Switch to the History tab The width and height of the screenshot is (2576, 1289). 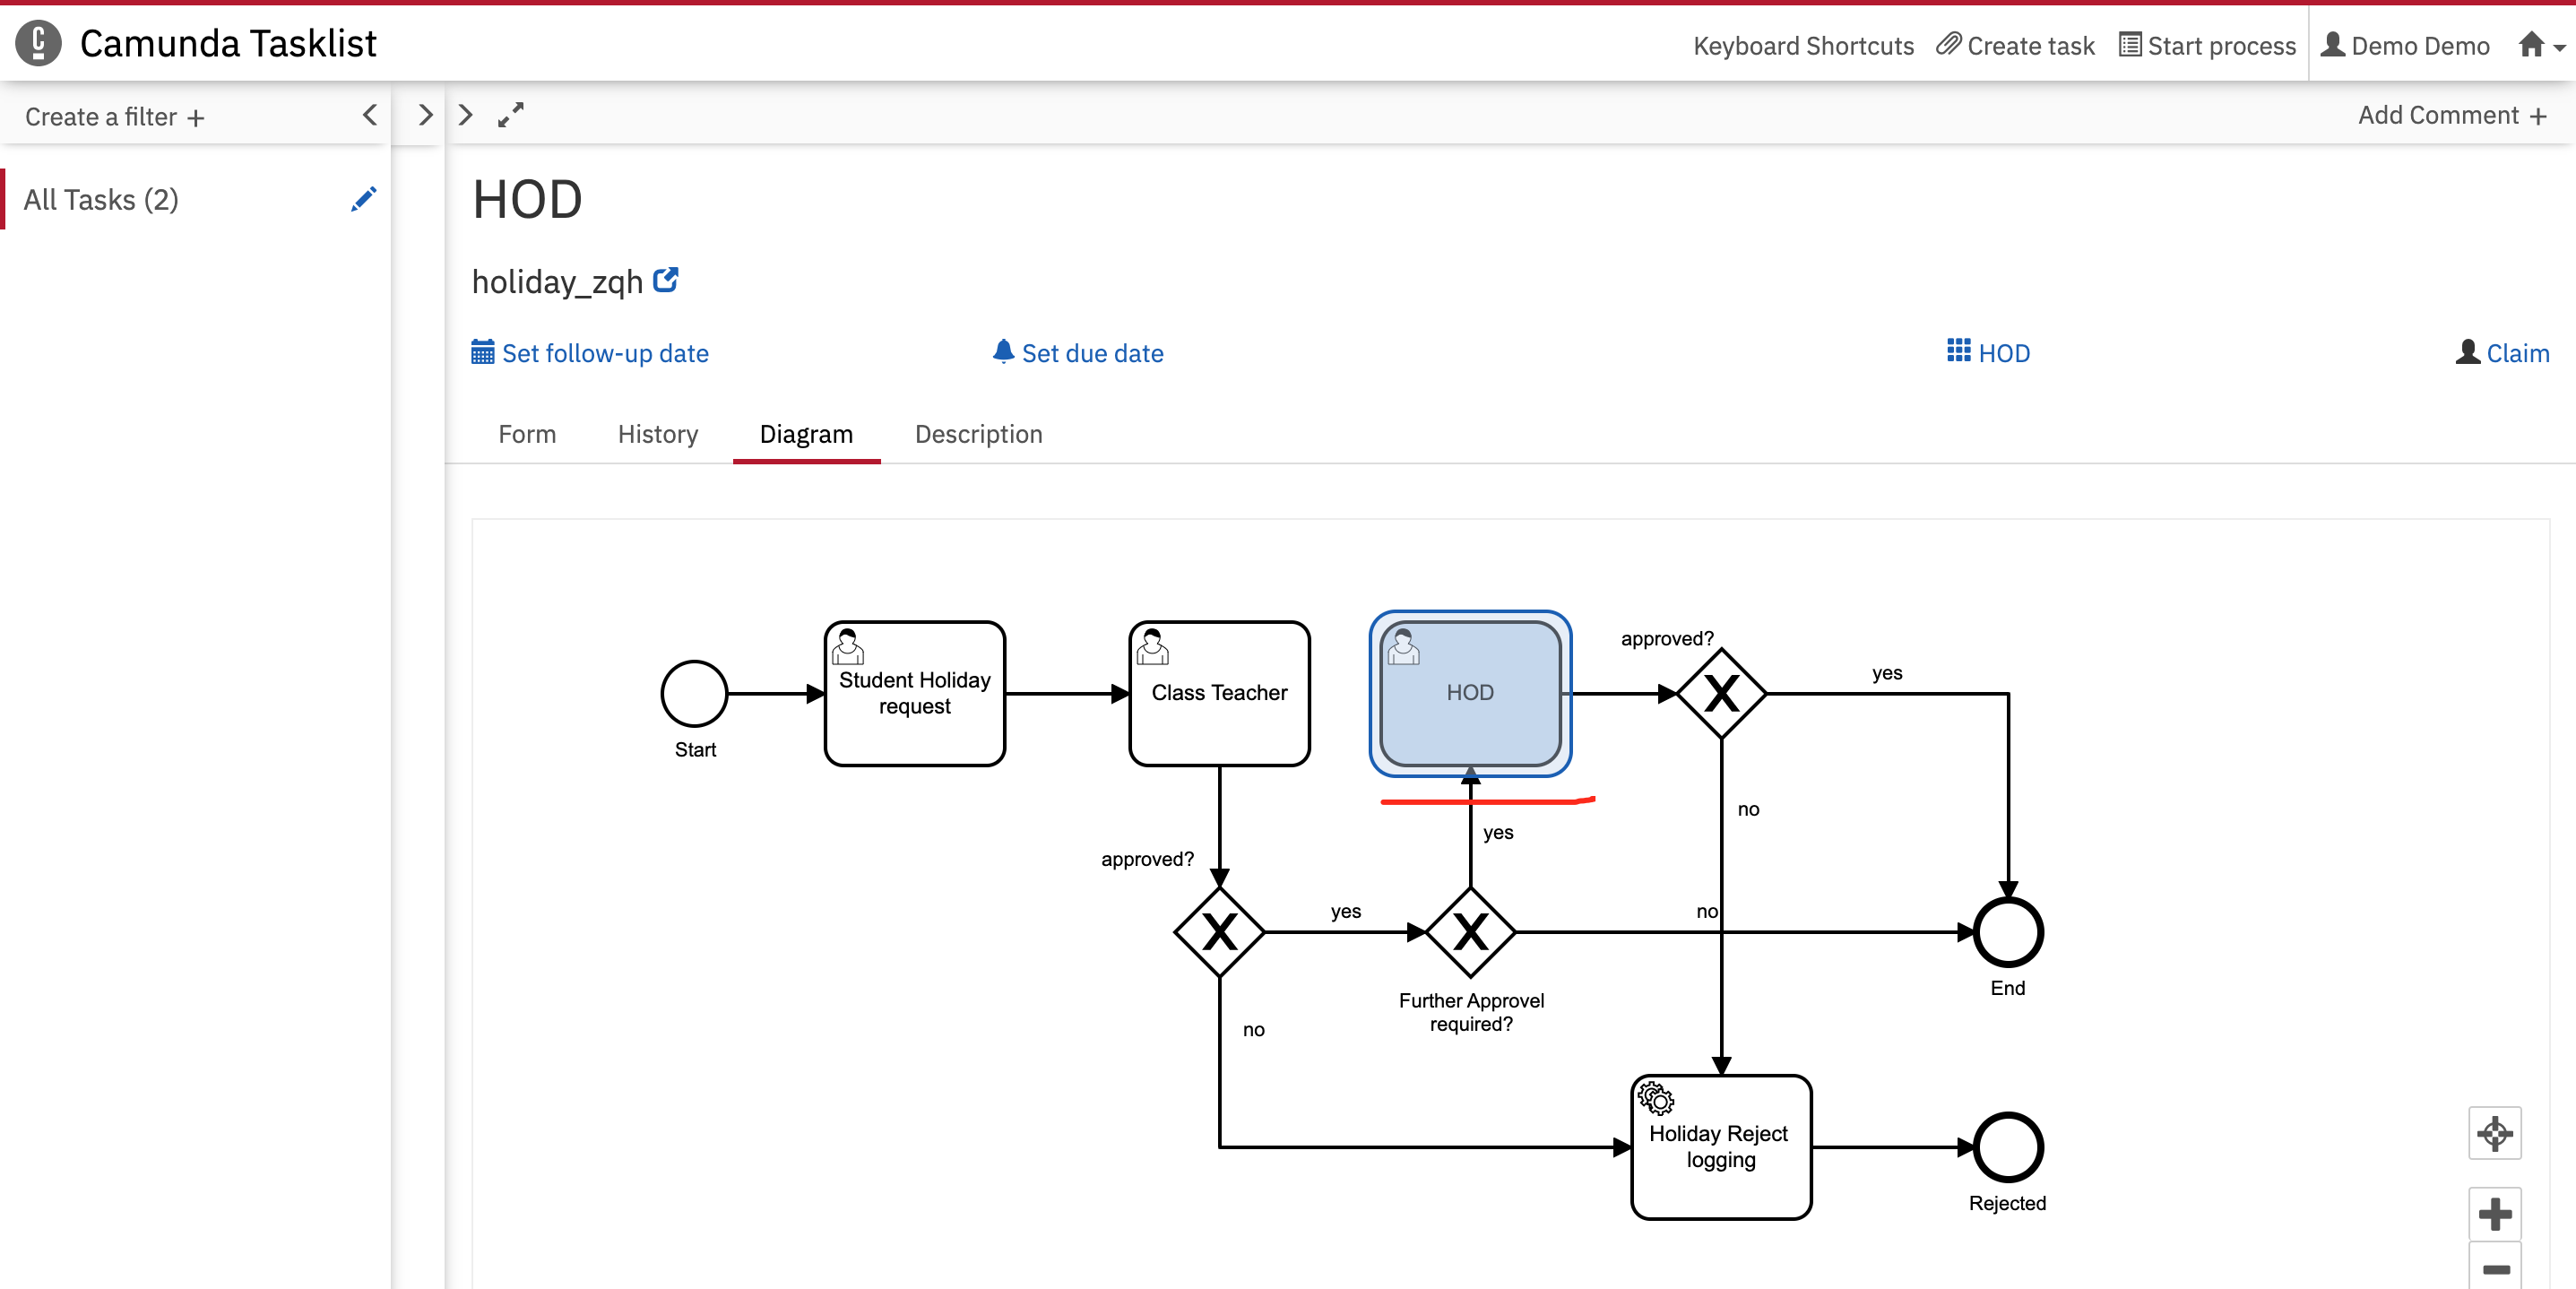(657, 434)
